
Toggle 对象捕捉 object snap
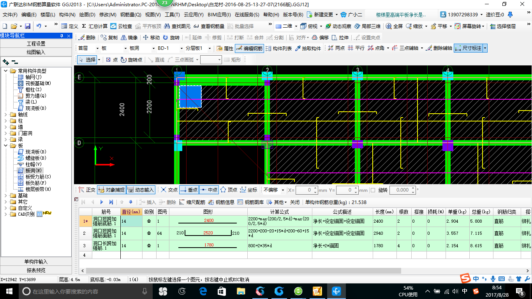click(111, 190)
